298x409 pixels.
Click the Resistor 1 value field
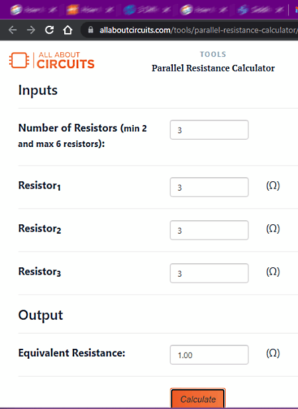209,187
